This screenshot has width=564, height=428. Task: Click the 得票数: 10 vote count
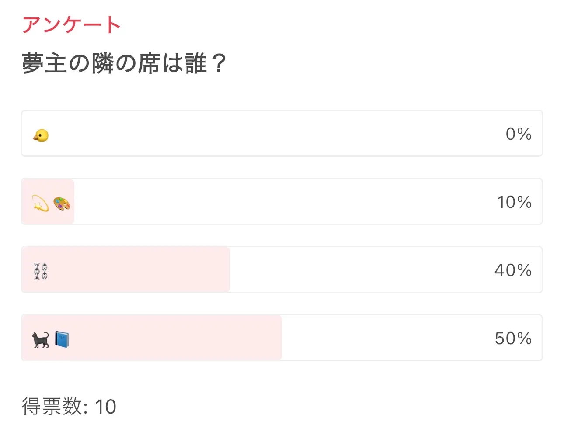[x=69, y=406]
